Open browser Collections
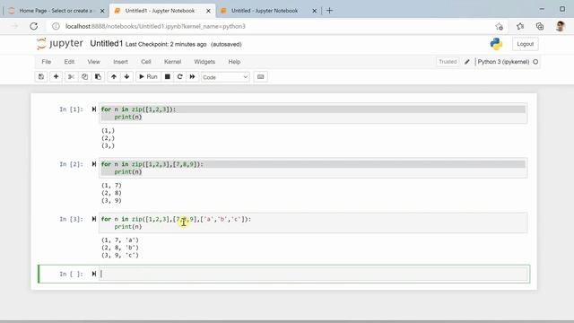Screen dimensions: 574x323 pyautogui.click(x=540, y=26)
